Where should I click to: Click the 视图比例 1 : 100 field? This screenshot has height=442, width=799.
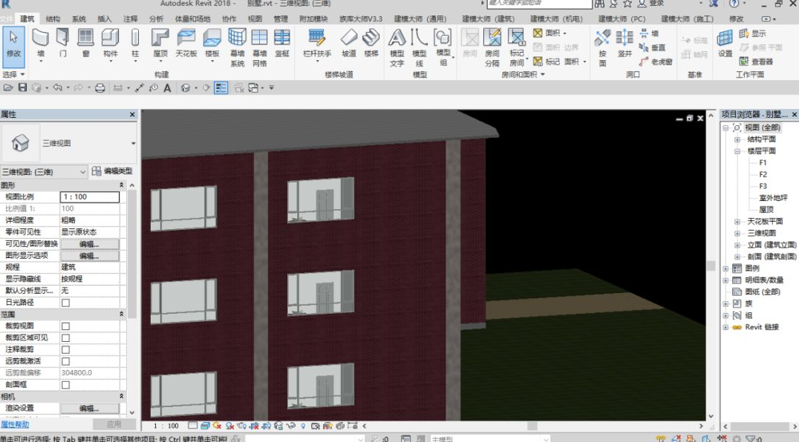click(x=90, y=197)
